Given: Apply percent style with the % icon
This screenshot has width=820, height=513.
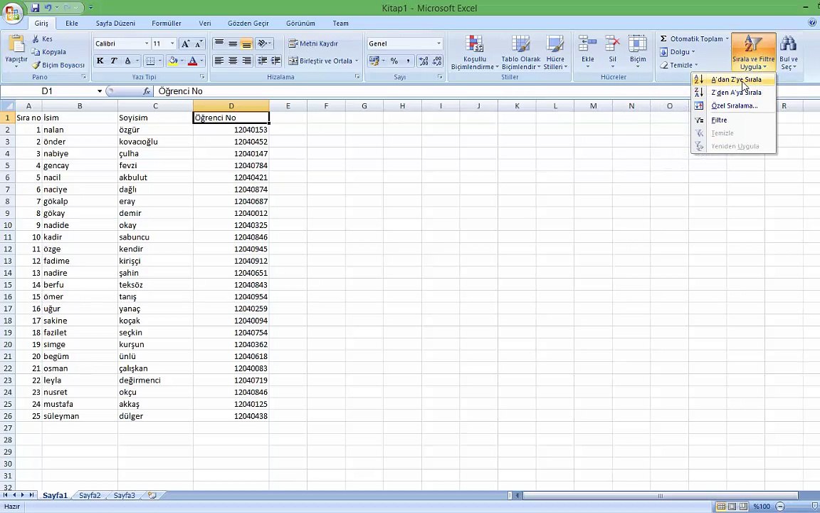Looking at the screenshot, I should coord(394,61).
